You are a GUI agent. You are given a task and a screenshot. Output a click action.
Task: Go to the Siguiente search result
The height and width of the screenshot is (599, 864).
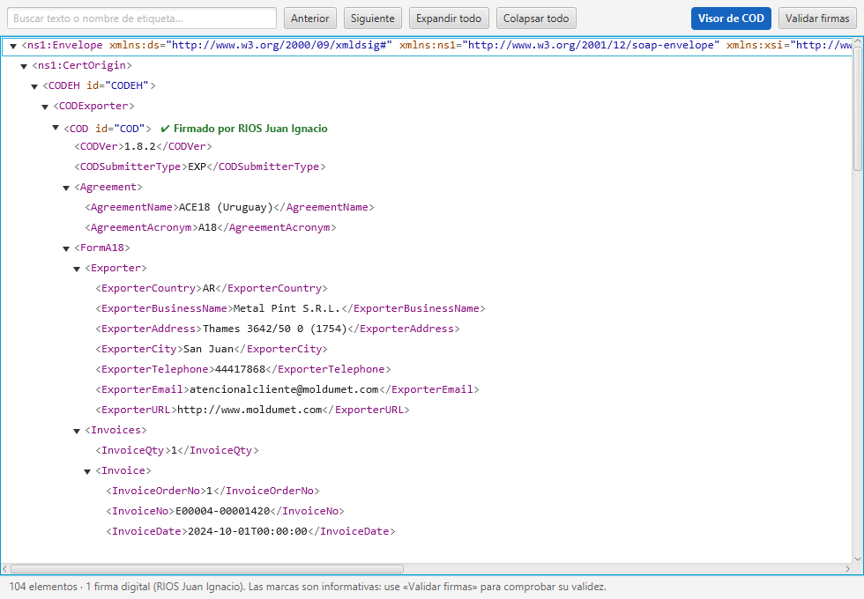pyautogui.click(x=372, y=18)
